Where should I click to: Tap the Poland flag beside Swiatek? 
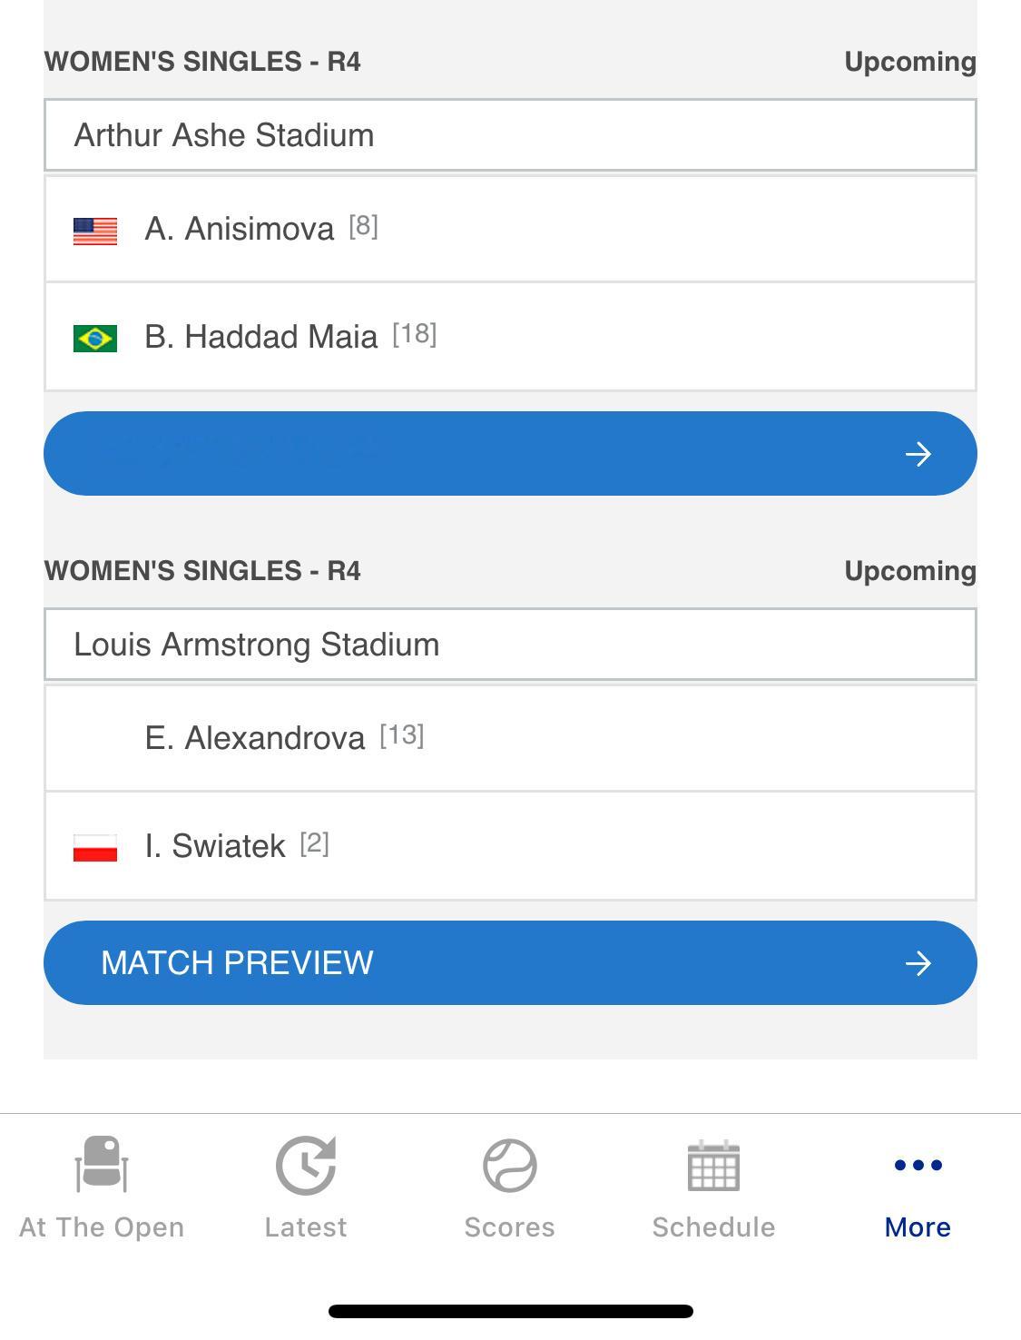click(95, 848)
